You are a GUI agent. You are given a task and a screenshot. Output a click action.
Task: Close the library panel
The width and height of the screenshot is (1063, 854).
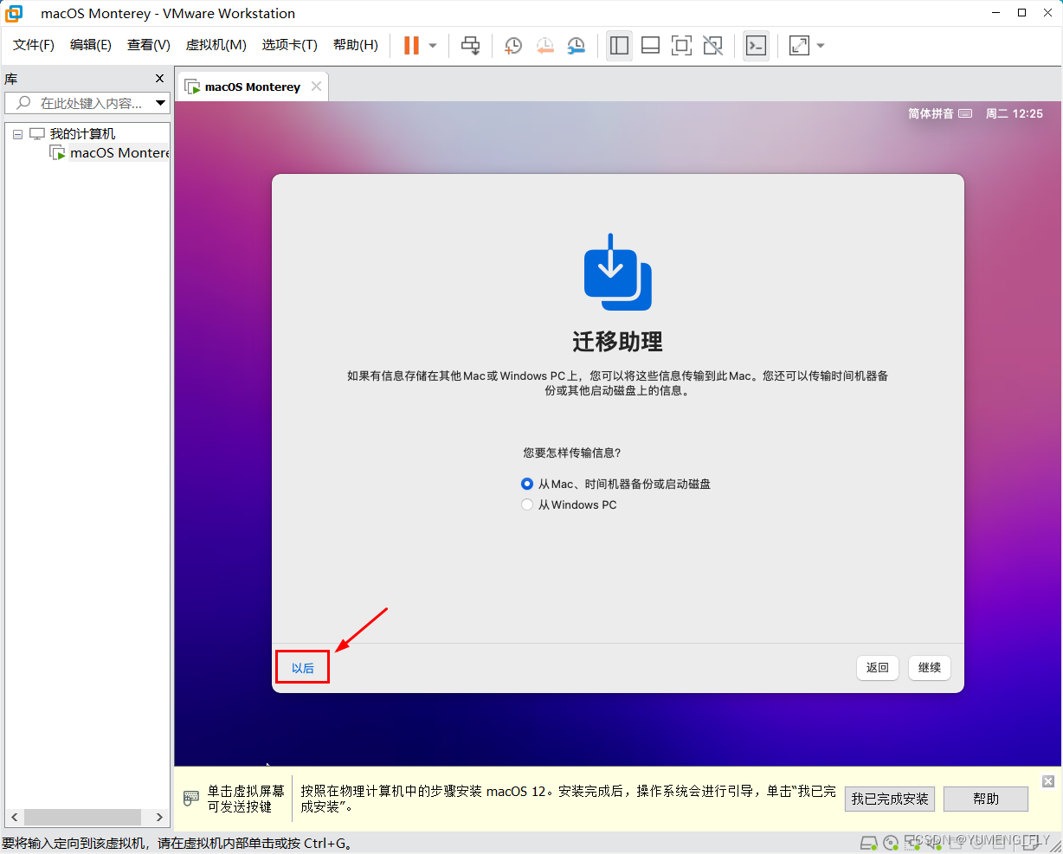click(159, 79)
